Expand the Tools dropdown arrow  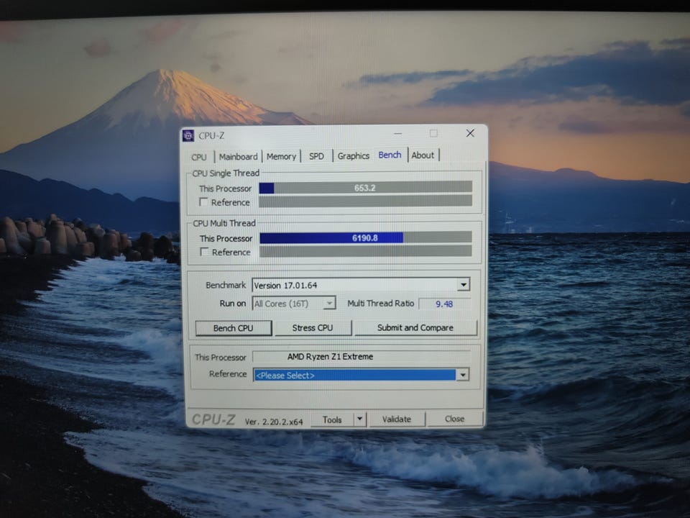(x=360, y=419)
